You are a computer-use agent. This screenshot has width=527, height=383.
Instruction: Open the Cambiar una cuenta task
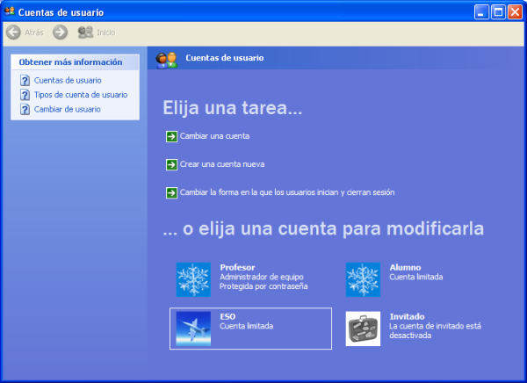[x=215, y=136]
